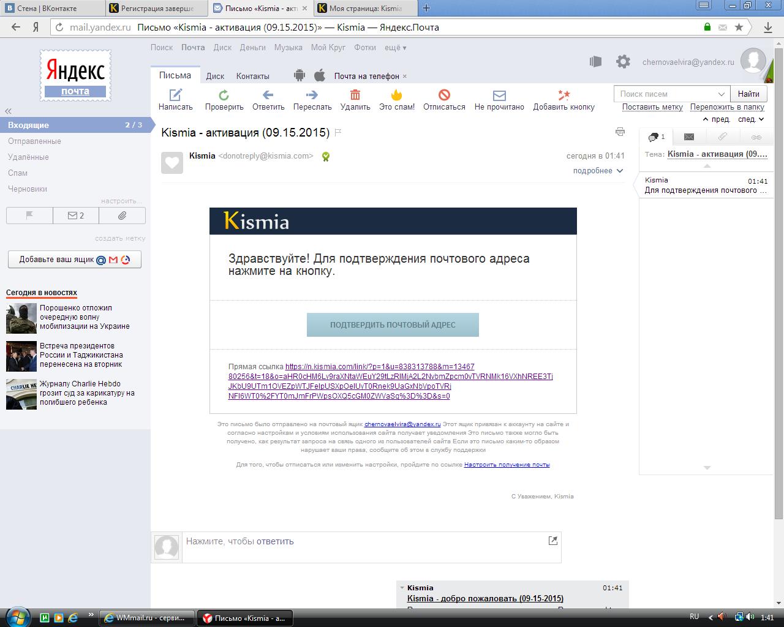
Task: Open the WMmail.ru taskbar window
Action: tap(147, 618)
